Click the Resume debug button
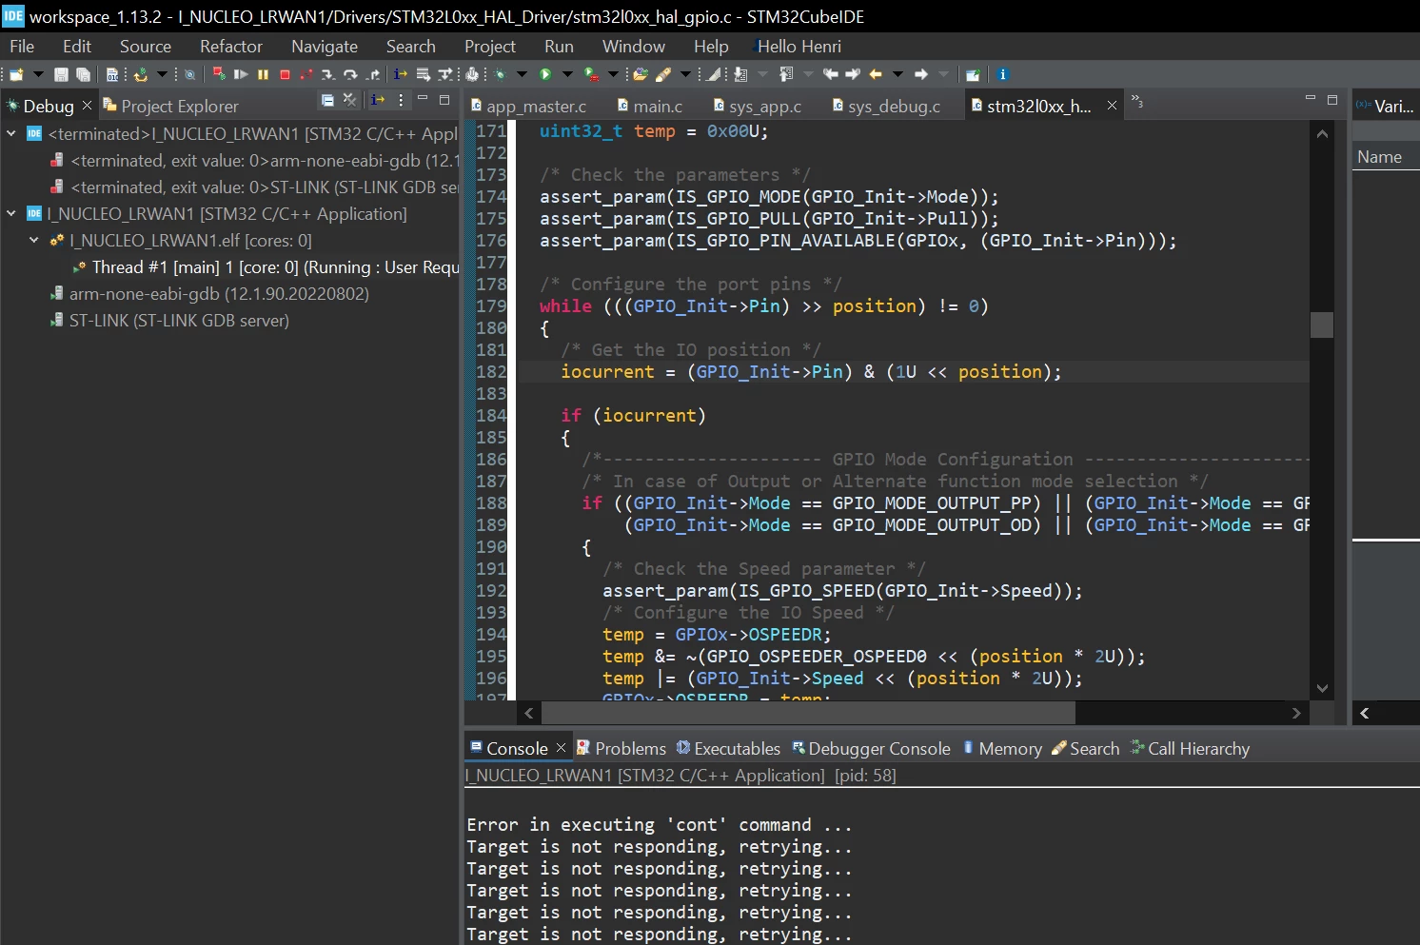This screenshot has height=945, width=1420. pos(241,74)
